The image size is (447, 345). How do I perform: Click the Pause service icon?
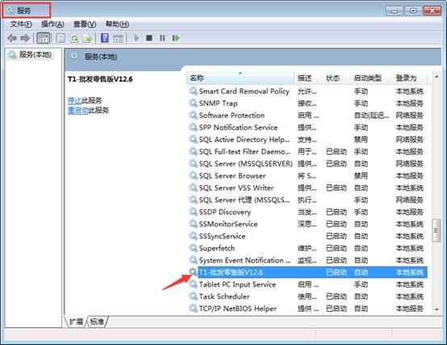[x=162, y=38]
